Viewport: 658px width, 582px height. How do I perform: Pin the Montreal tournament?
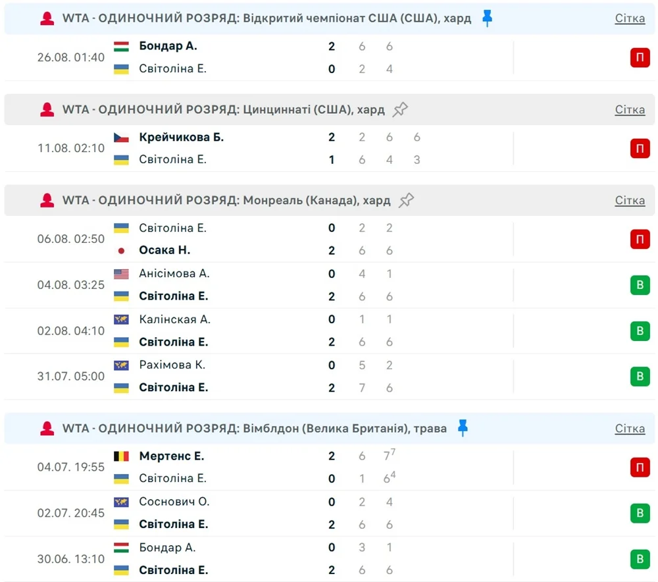point(407,200)
